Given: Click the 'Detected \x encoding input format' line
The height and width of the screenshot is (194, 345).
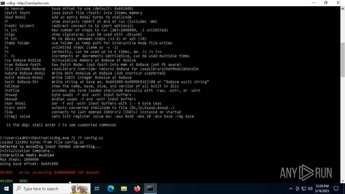Looking at the screenshot, I should 51,147.
